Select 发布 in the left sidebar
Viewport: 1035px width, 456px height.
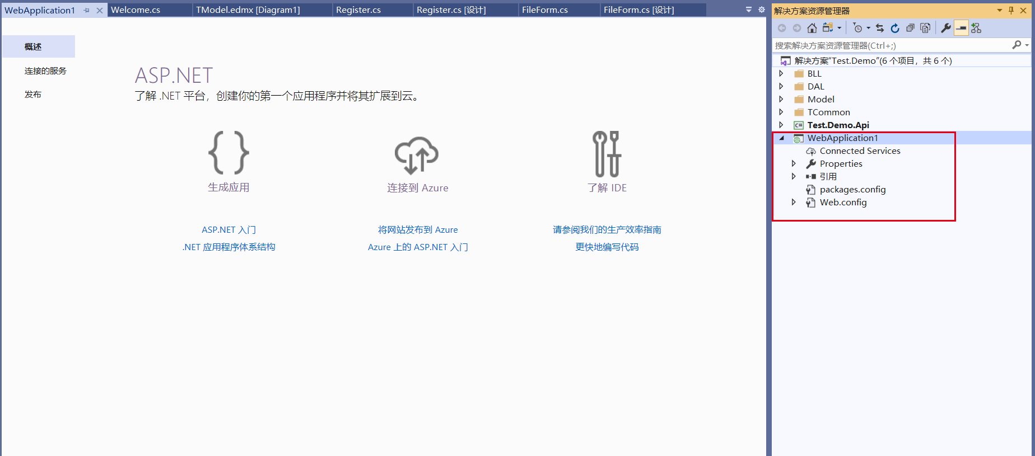(32, 94)
